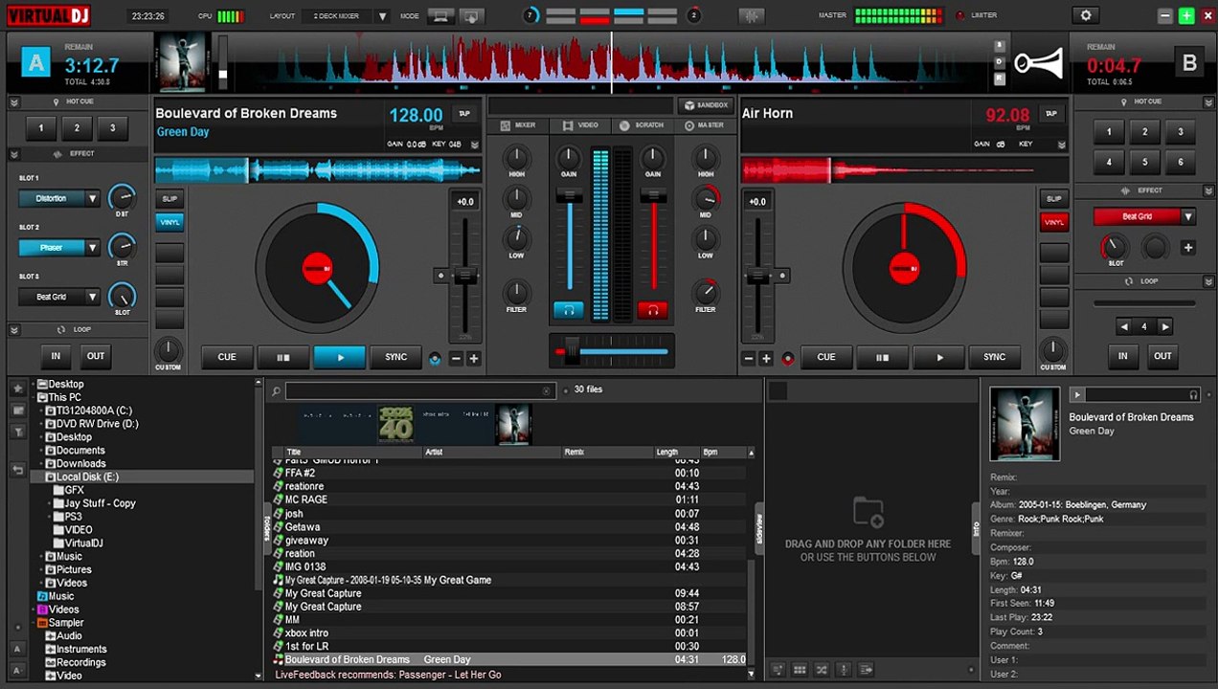Enable red headphone cue on right channel
The image size is (1218, 689).
pos(652,310)
